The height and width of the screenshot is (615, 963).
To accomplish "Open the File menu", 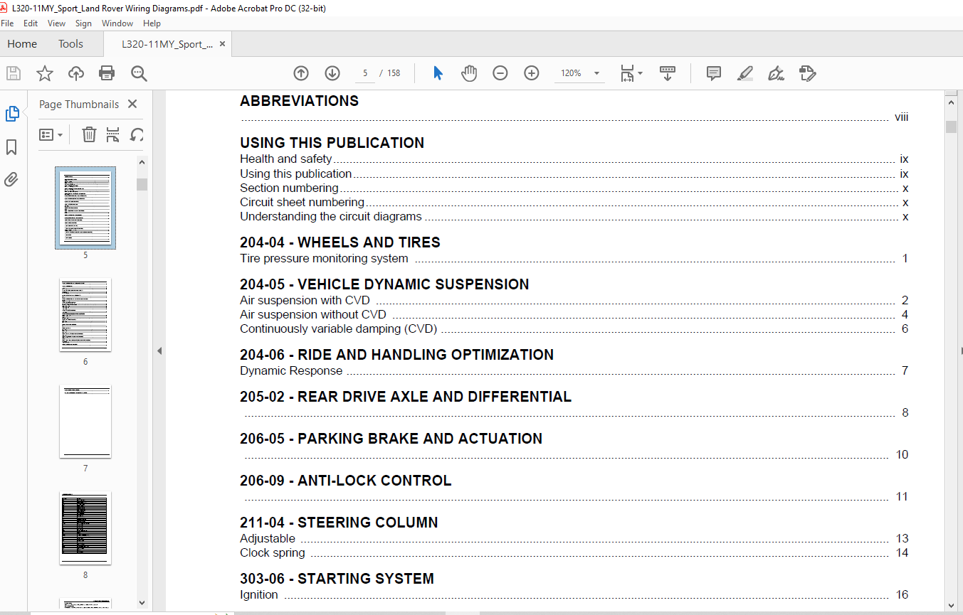I will (x=7, y=23).
